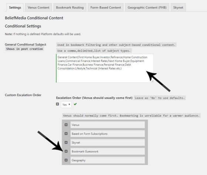
Task: Click the 'General Conditional Subject' label
Action: point(26,44)
